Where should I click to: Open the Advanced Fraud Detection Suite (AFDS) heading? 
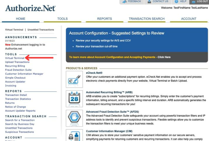coord(112,112)
